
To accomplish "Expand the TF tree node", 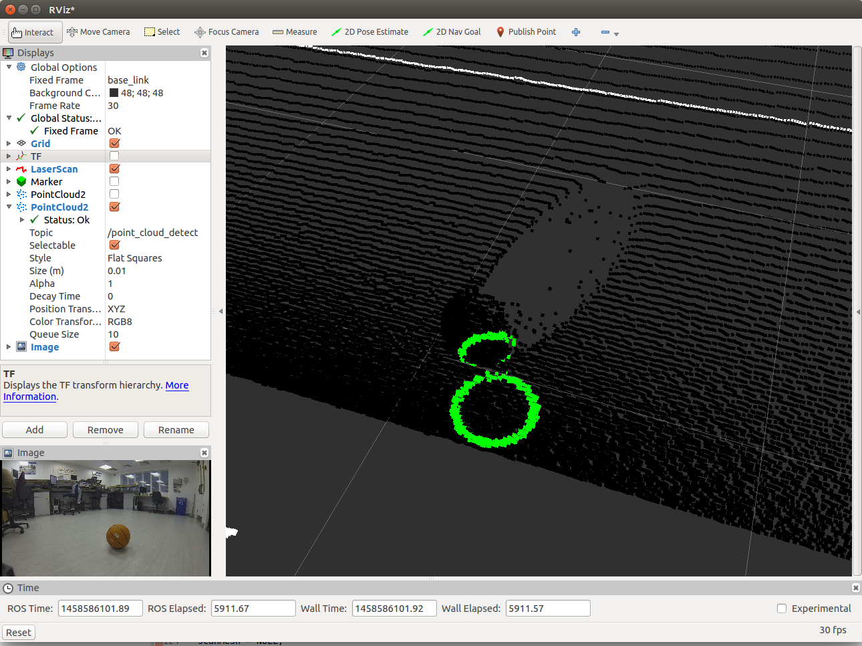I will point(9,156).
